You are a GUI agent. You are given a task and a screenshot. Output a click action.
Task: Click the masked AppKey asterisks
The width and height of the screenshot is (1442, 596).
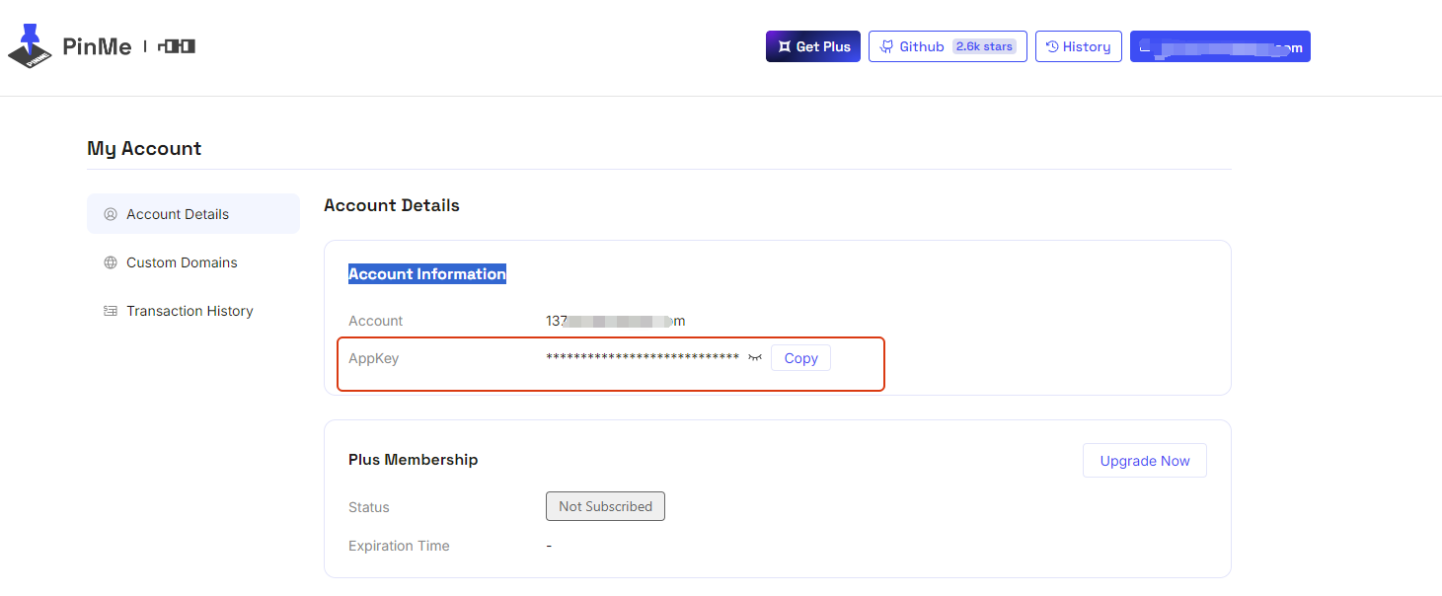click(x=643, y=357)
